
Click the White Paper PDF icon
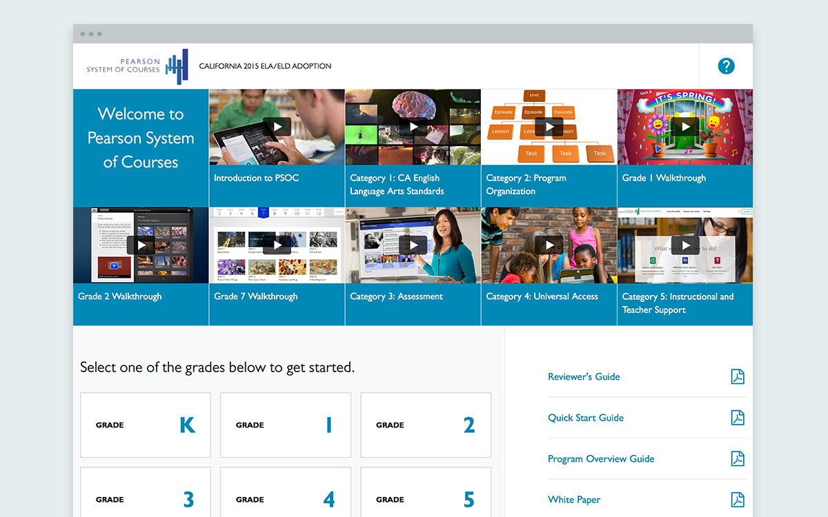[x=738, y=500]
